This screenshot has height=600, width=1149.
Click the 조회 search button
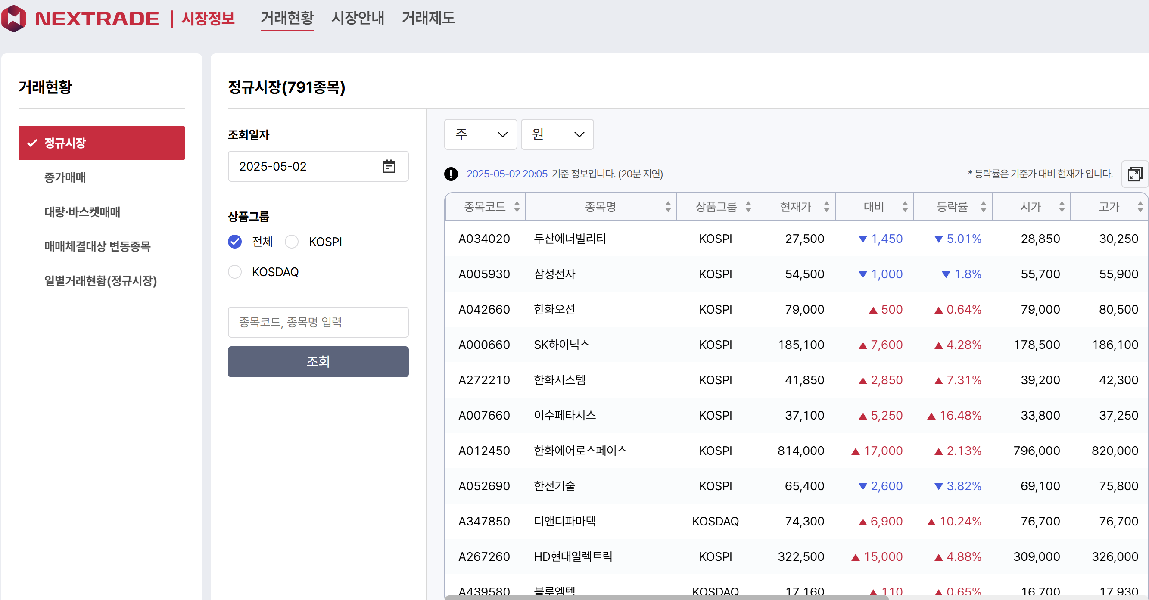(318, 361)
